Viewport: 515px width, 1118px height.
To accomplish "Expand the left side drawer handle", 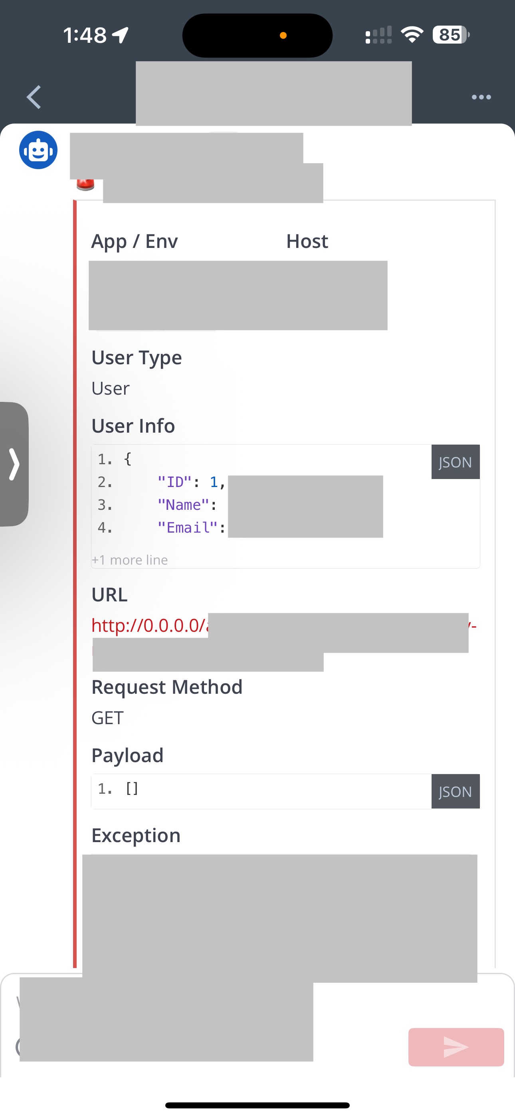I will coord(14,464).
